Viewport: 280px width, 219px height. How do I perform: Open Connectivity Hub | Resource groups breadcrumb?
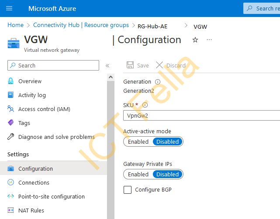coord(81,25)
